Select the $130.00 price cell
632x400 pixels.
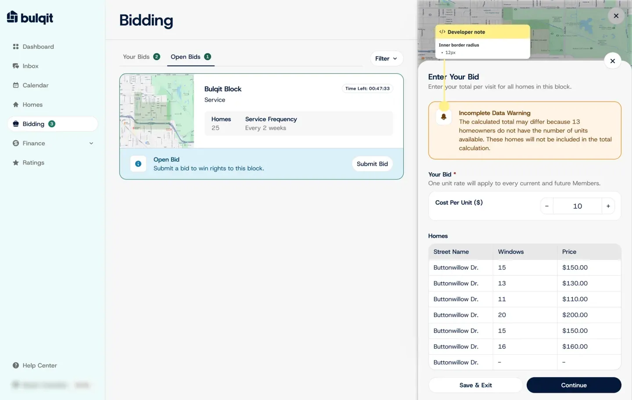pos(575,283)
